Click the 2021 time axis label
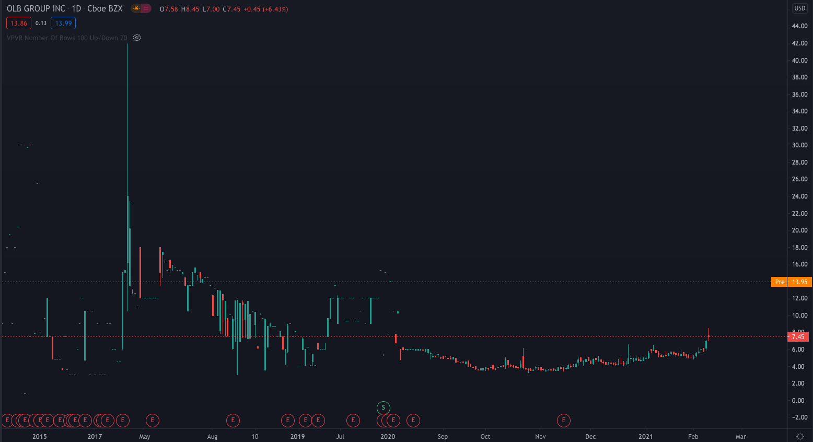The width and height of the screenshot is (813, 442). coord(646,437)
